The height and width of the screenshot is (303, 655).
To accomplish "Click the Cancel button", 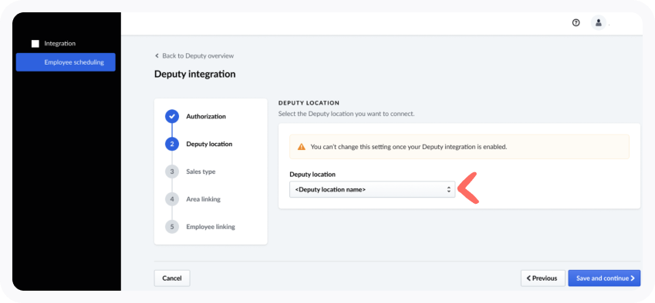I will (x=172, y=278).
